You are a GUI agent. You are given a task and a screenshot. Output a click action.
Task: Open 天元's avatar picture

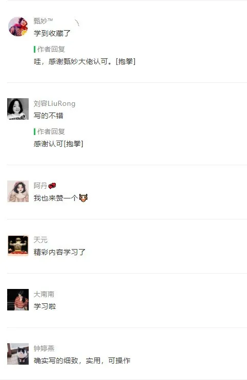pos(18,245)
